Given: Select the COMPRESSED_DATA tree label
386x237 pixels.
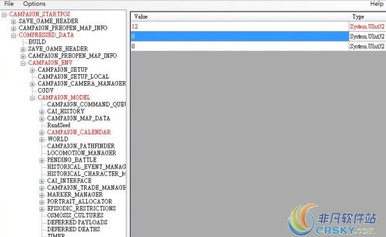Looking at the screenshot, I should click(46, 35).
